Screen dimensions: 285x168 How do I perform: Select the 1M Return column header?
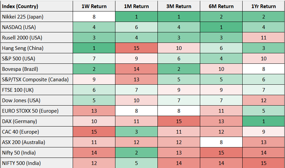point(136,6)
